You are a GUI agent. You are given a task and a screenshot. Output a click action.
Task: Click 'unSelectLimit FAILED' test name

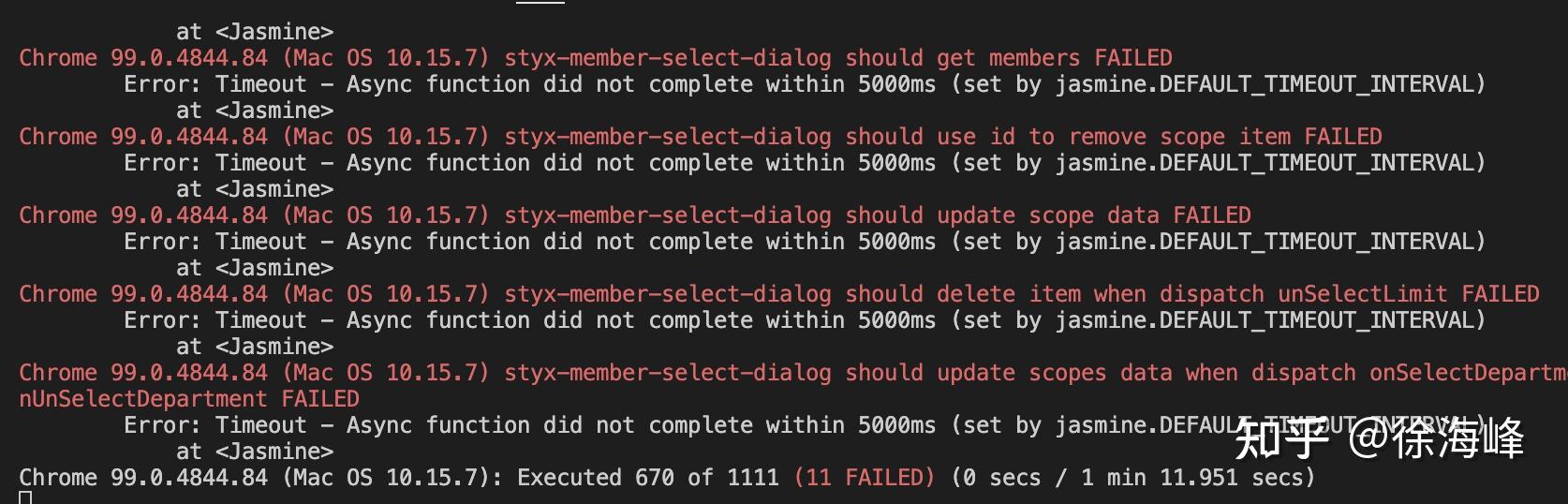1409,294
